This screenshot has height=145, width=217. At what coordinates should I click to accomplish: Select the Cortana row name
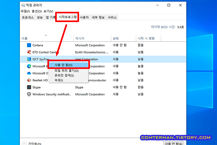coord(38,45)
